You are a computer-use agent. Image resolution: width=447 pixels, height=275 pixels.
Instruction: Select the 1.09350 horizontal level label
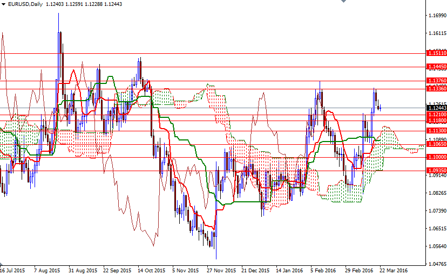436,171
